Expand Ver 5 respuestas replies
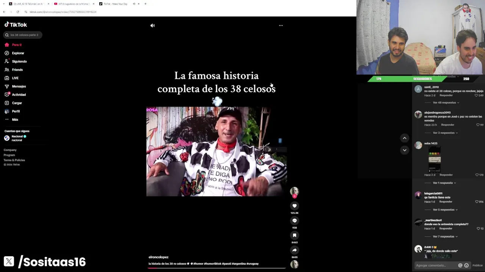Viewport: 485px width, 272px height. coord(445,210)
